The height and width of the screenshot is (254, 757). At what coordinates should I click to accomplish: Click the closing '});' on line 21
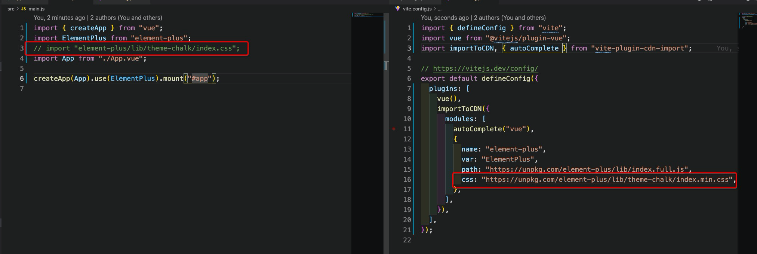427,230
